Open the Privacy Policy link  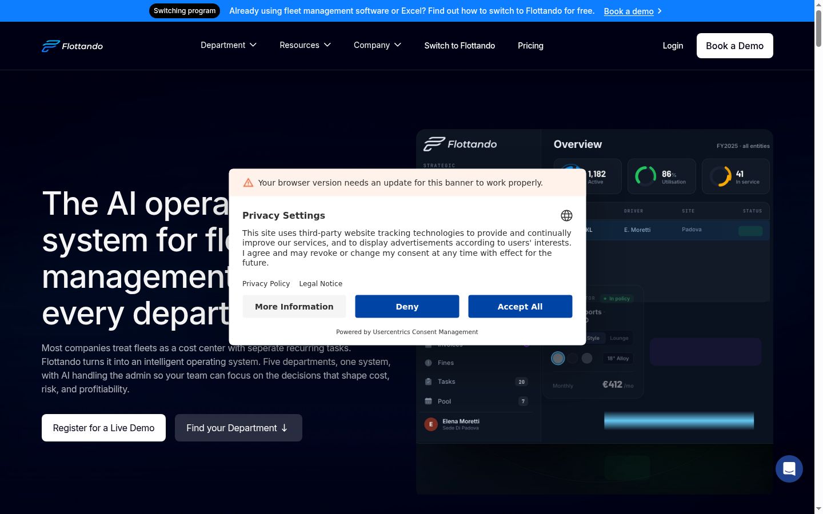[266, 284]
